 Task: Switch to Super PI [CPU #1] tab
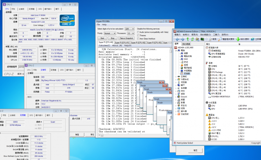pos(122,43)
